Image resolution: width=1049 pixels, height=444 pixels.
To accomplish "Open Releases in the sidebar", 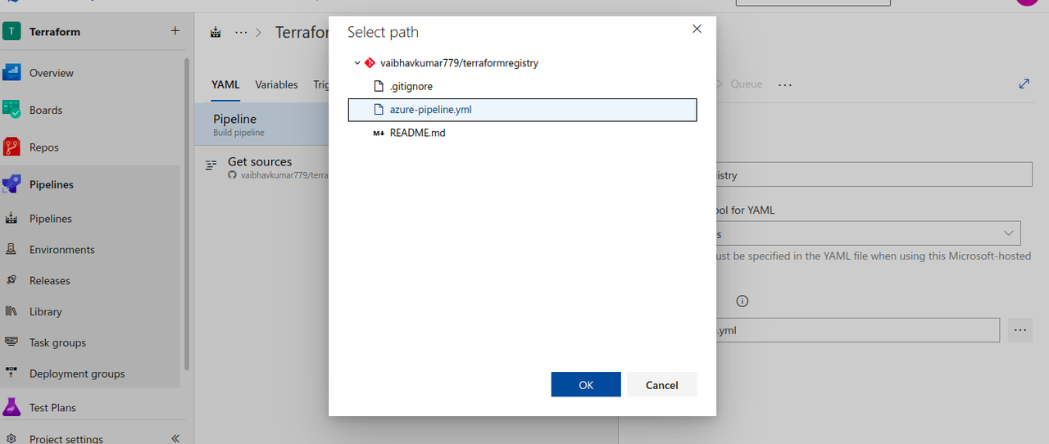I will (x=50, y=281).
